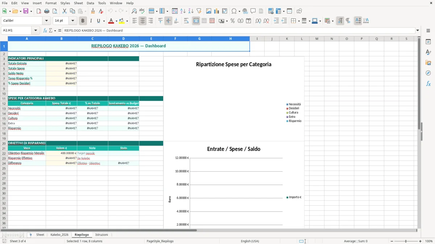Format cell as percent
Screen dimensions: 435x244
[x=232, y=21]
